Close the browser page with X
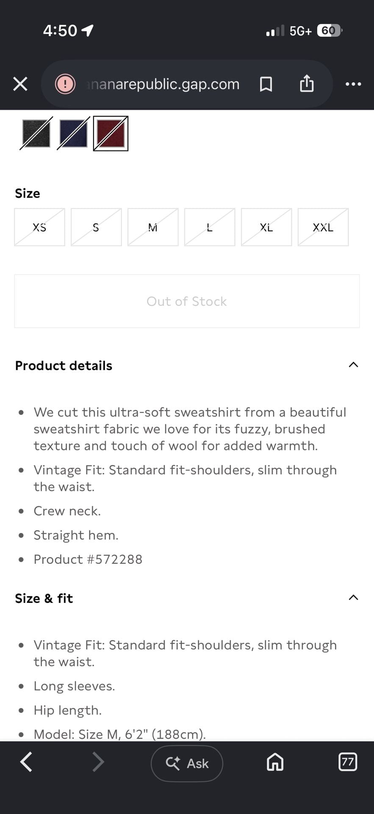 tap(20, 84)
